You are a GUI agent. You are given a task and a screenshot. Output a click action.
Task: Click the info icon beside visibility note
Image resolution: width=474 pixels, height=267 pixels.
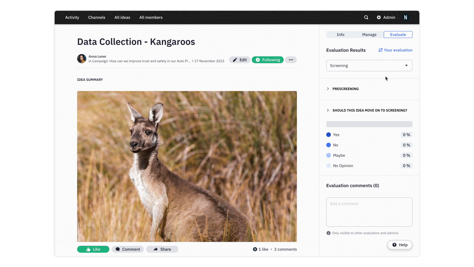tap(328, 233)
